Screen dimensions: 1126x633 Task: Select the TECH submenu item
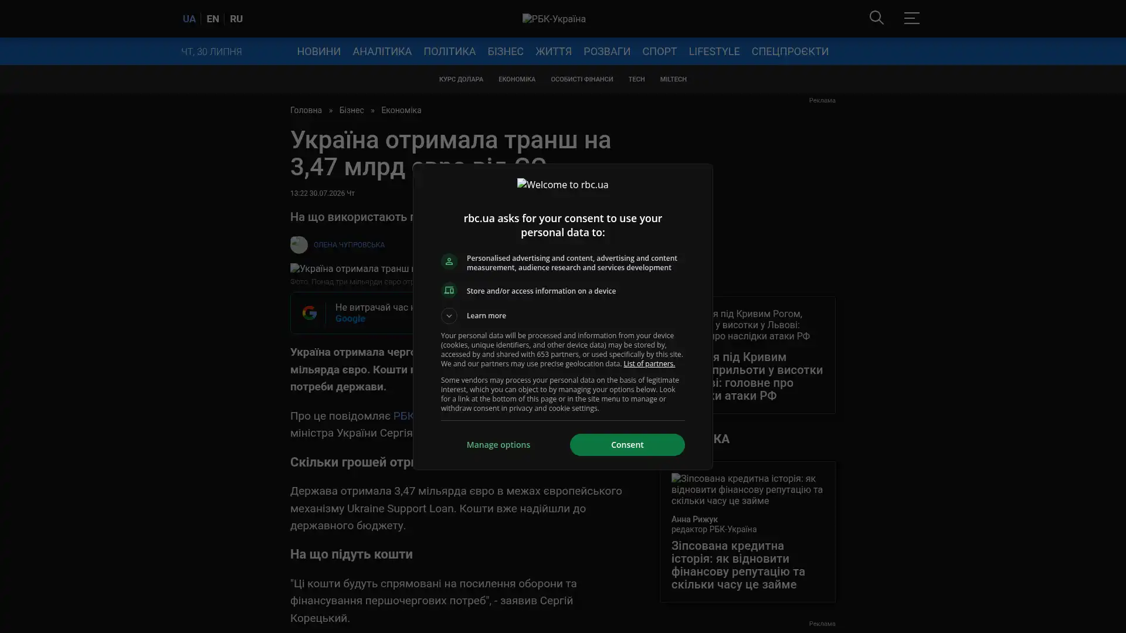tap(636, 80)
